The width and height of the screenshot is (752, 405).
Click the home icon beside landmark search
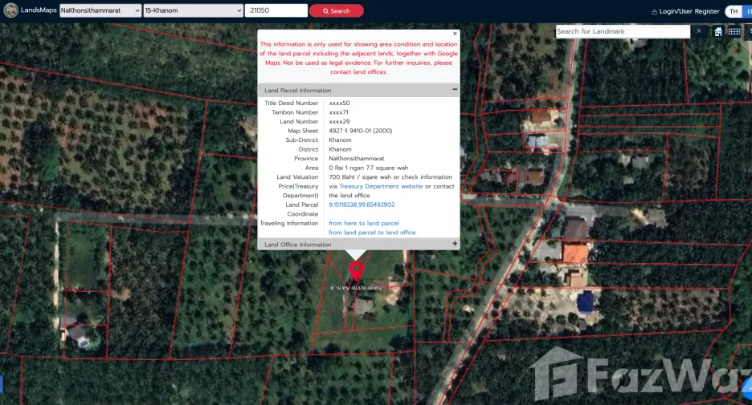pyautogui.click(x=718, y=31)
